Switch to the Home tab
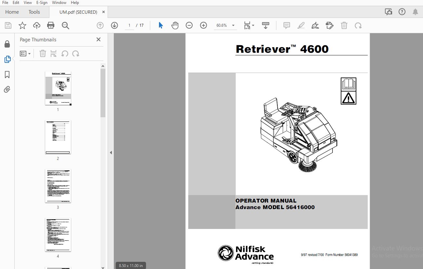The width and height of the screenshot is (423, 269). (x=12, y=12)
